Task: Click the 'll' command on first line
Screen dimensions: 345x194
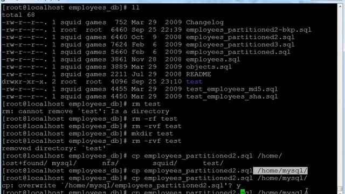Action: pos(135,8)
